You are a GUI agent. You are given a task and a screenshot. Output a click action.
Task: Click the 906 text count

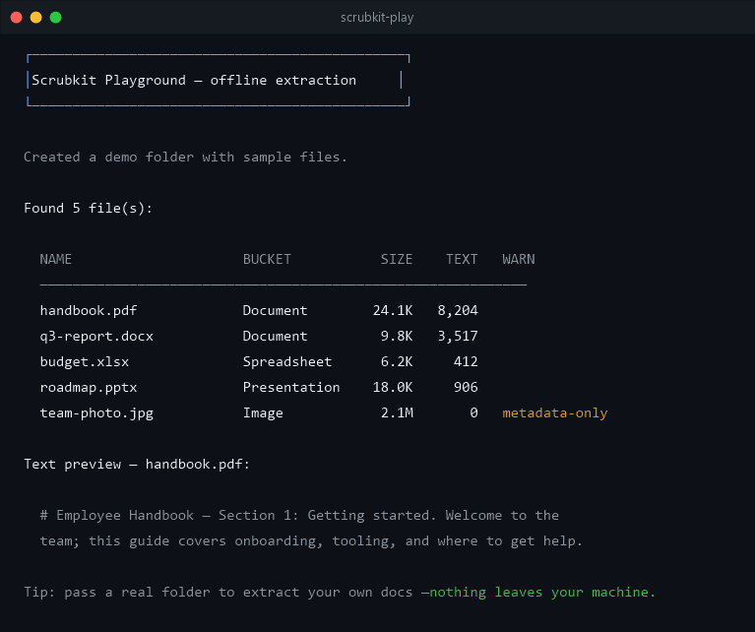466,387
